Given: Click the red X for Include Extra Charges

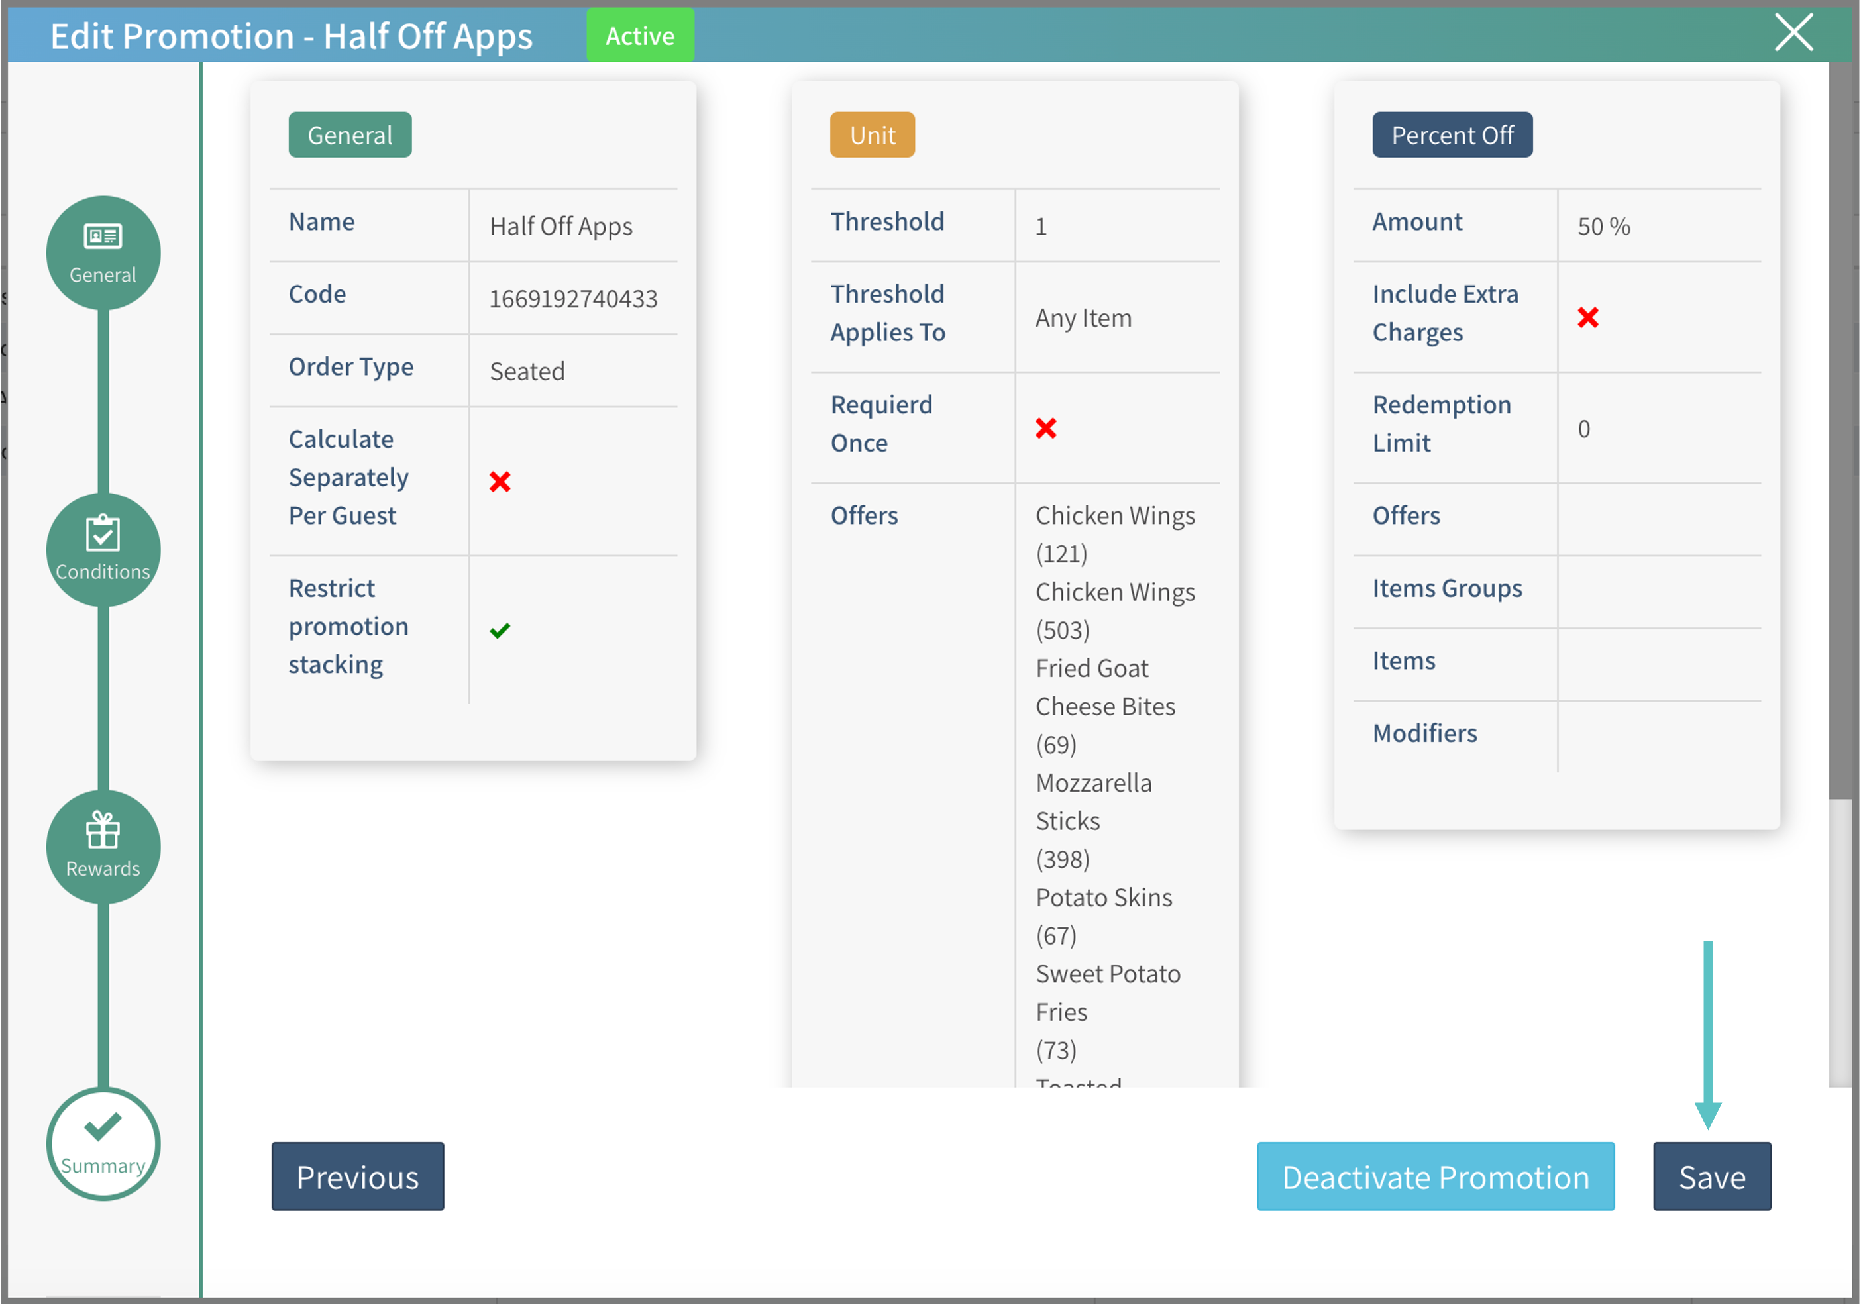Looking at the screenshot, I should point(1588,318).
